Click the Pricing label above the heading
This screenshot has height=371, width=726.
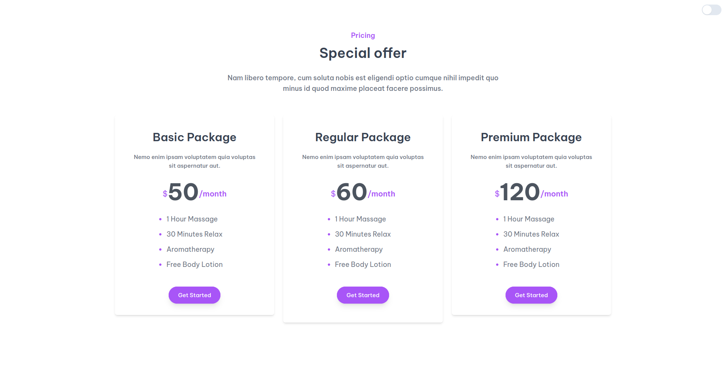tap(363, 35)
